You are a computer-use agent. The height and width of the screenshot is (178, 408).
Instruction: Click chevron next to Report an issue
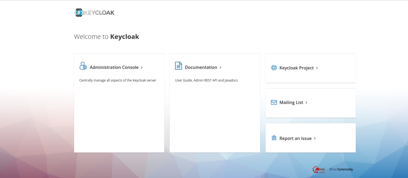[x=315, y=139]
